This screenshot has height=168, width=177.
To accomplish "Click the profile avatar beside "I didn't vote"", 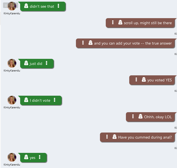I will (x=12, y=100).
